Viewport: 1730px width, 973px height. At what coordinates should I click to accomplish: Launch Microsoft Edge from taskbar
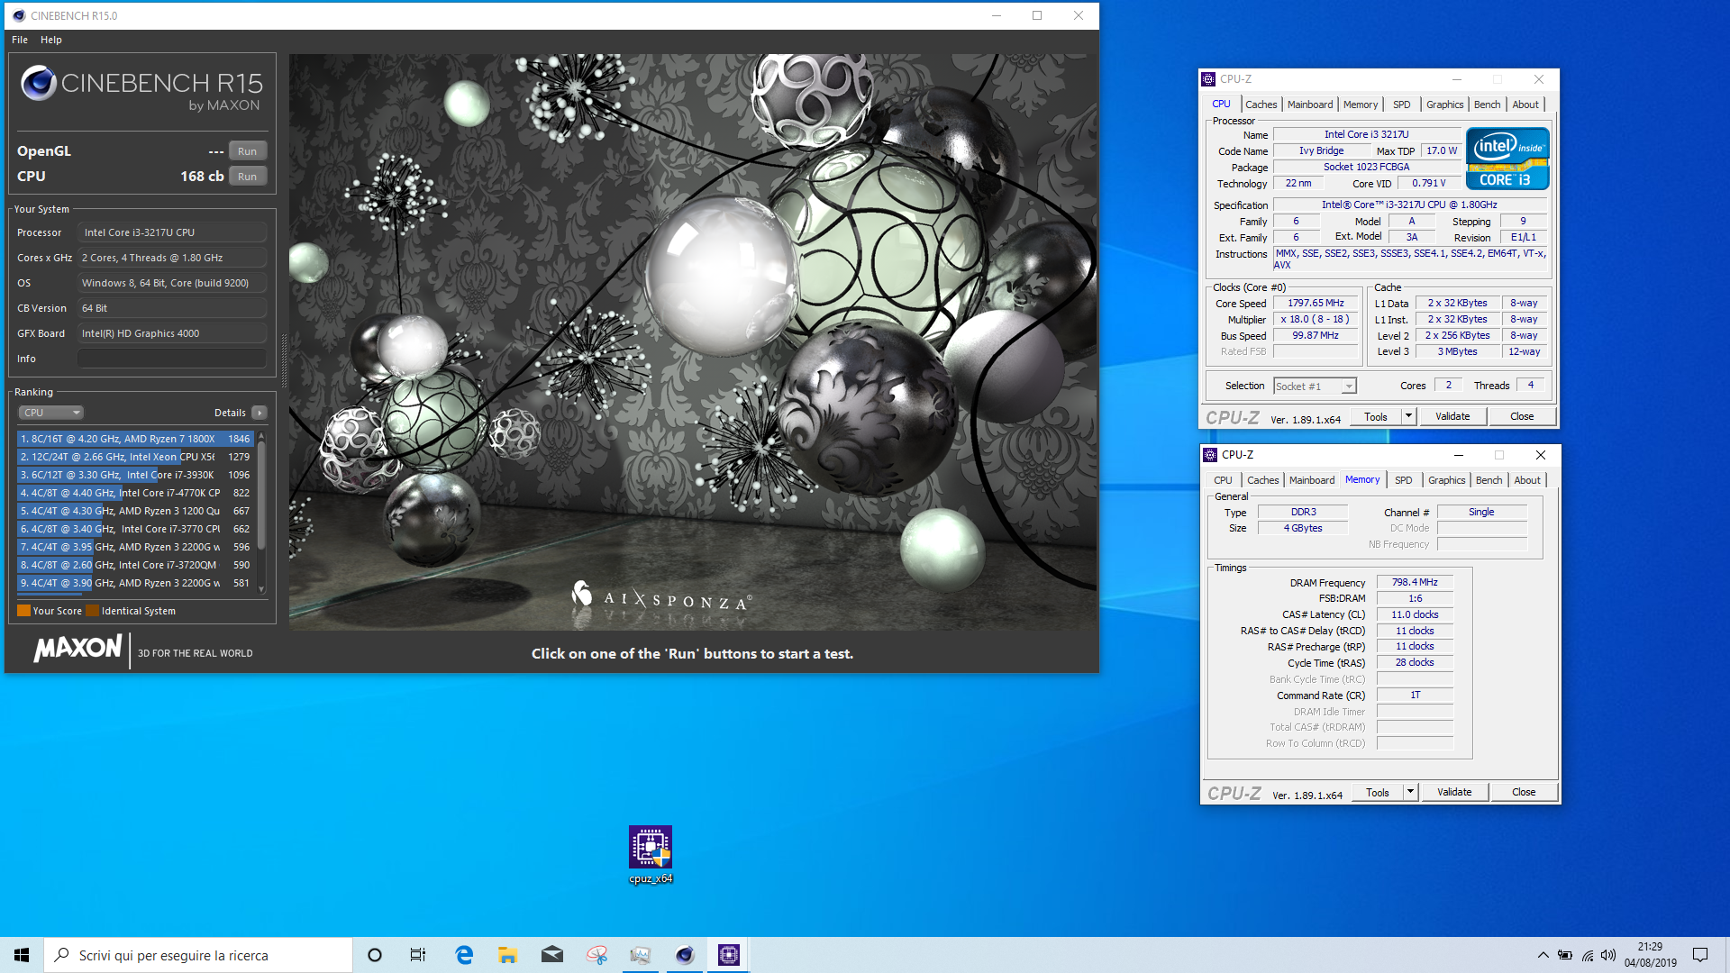(x=464, y=955)
